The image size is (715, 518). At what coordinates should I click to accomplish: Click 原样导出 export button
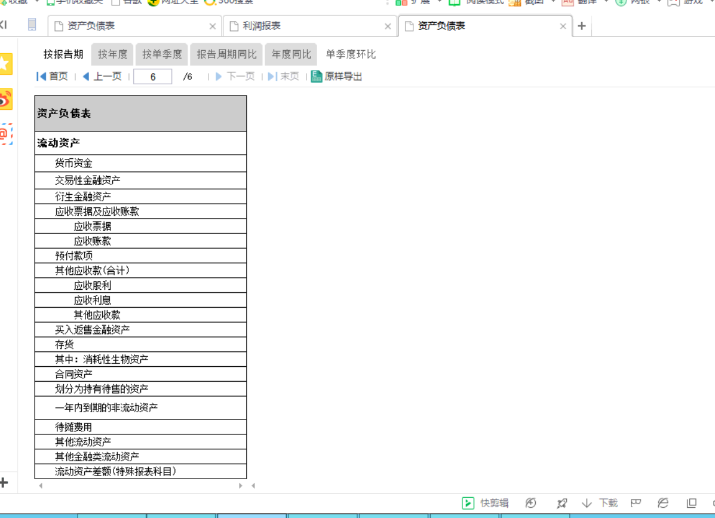tap(336, 76)
